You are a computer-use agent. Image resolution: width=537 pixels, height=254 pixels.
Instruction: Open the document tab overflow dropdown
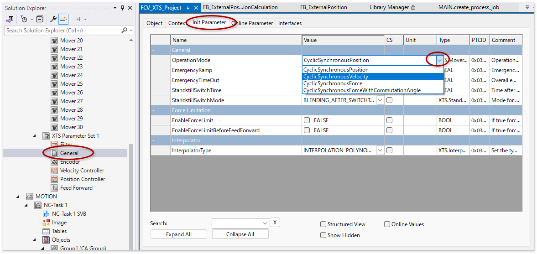coord(528,8)
